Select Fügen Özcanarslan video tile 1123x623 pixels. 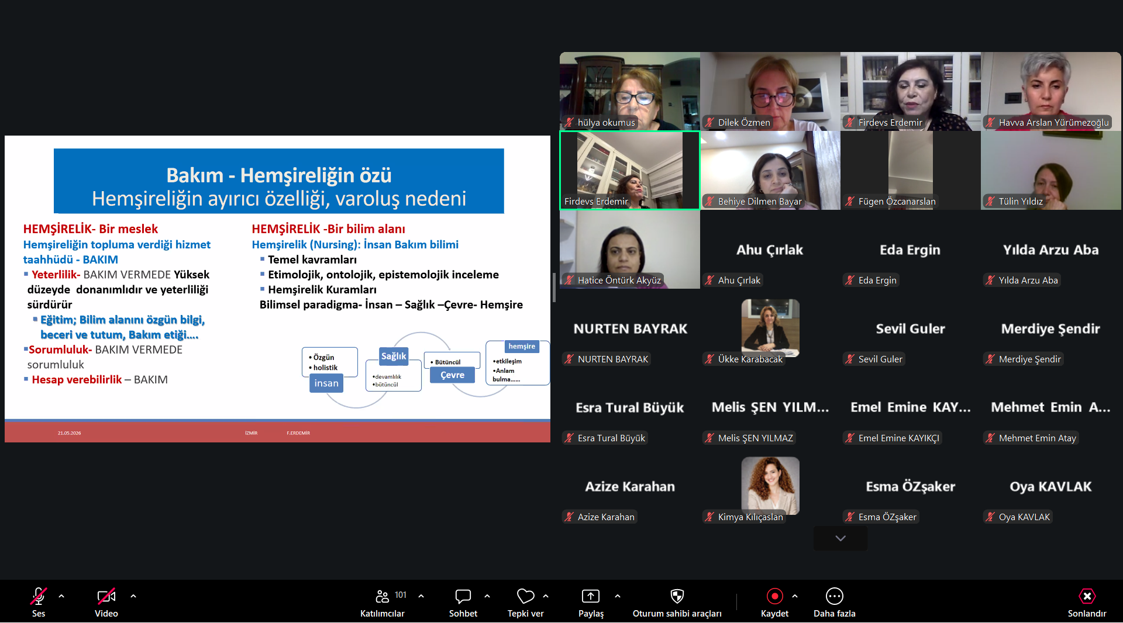pos(911,170)
